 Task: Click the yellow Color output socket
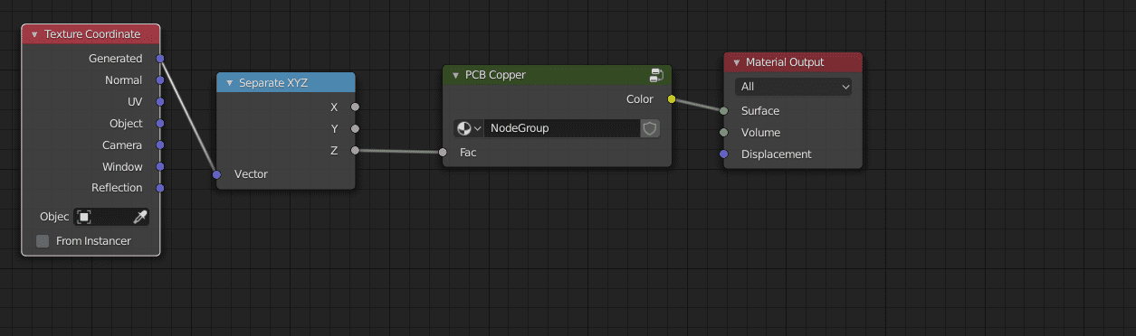(x=672, y=99)
